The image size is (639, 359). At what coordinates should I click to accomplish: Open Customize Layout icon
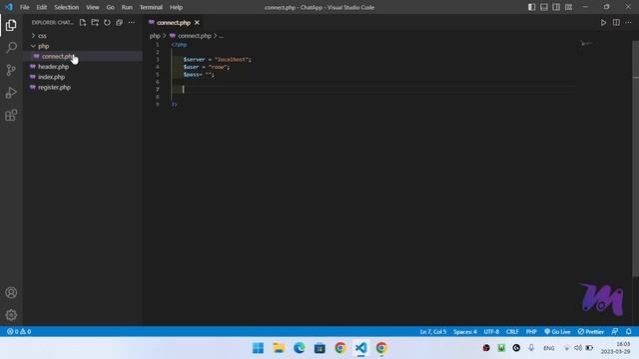(x=568, y=7)
